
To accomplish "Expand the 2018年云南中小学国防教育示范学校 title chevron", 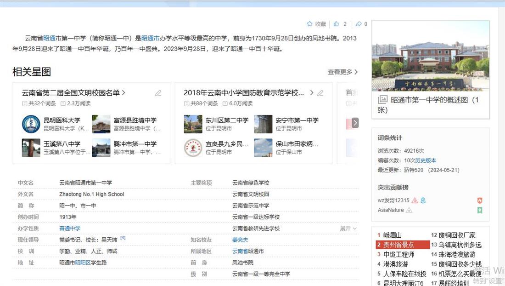I will pos(311,93).
